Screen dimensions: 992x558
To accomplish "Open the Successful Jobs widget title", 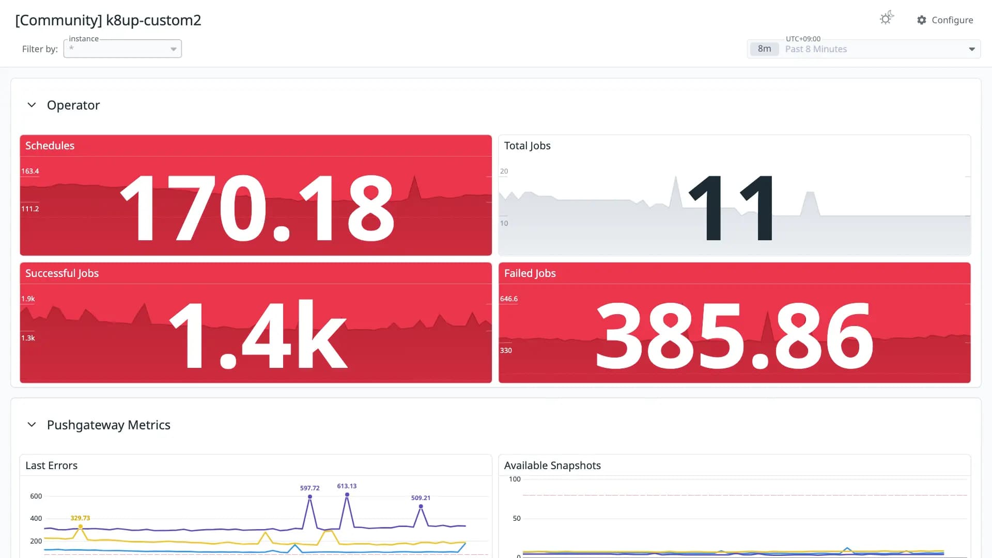I will point(62,273).
